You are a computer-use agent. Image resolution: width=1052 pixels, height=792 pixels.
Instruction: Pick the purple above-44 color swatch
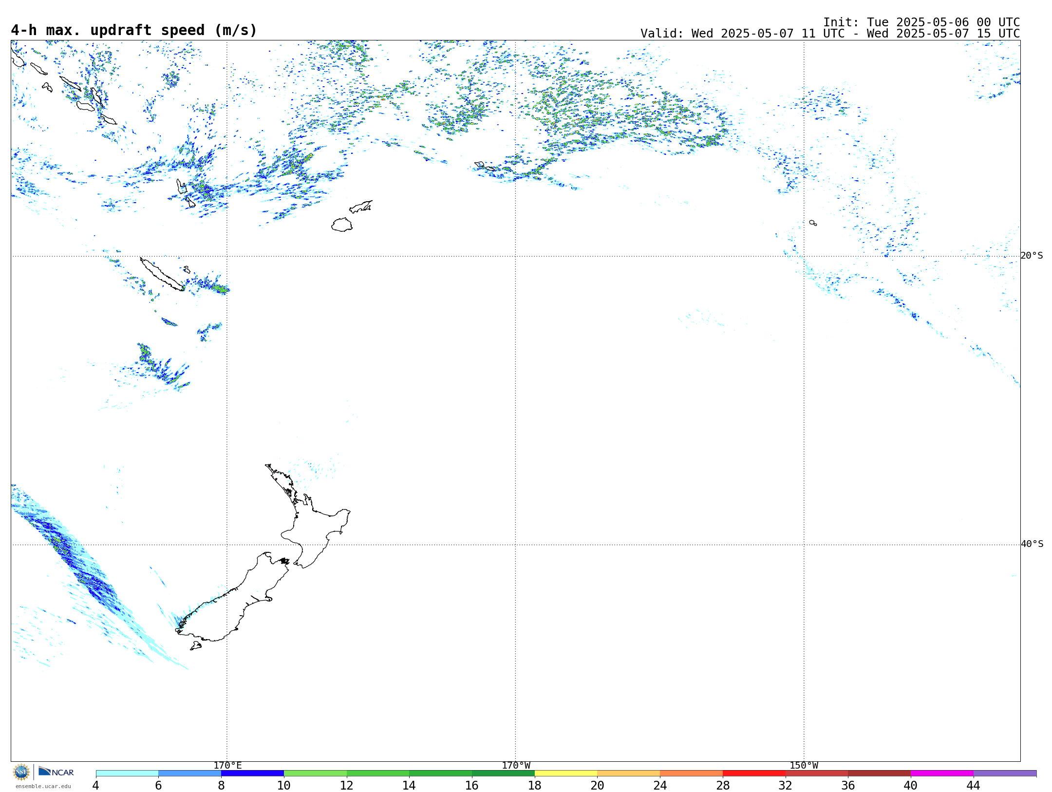pos(1005,773)
